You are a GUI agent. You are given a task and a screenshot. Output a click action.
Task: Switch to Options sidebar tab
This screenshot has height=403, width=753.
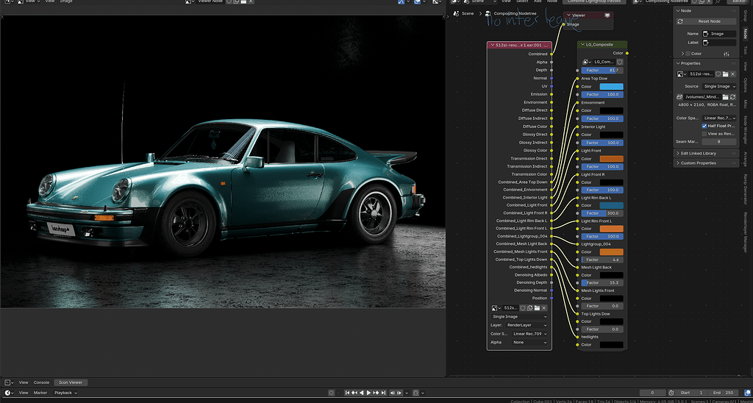point(746,85)
